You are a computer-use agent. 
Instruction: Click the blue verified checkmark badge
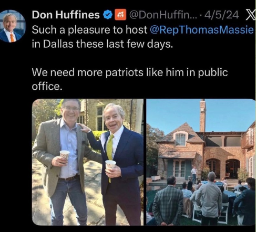point(108,15)
